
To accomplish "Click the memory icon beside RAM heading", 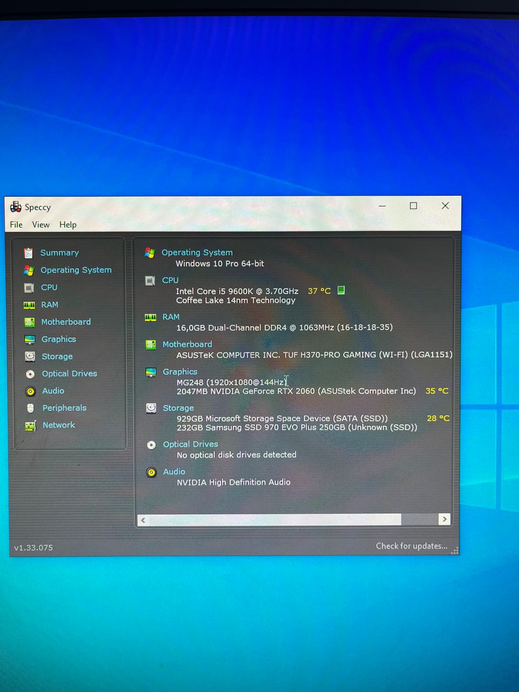I will 150,317.
